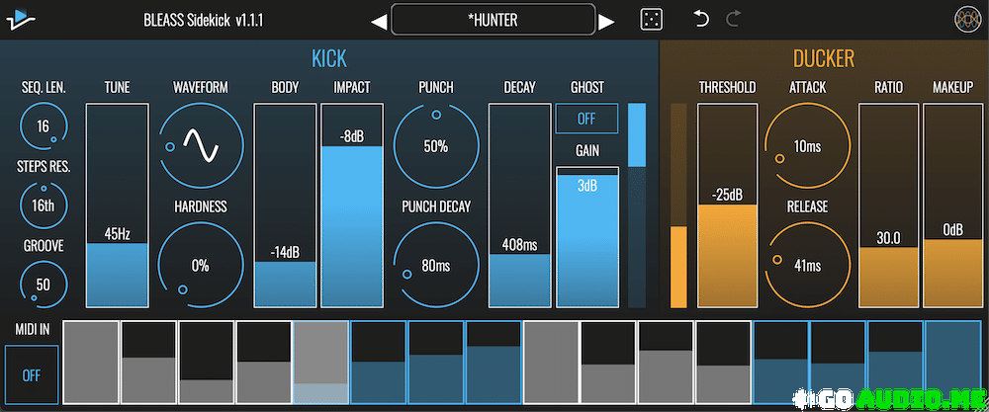The width and height of the screenshot is (989, 412).
Task: Click the sine wave WAVEFORM knob
Action: click(201, 145)
